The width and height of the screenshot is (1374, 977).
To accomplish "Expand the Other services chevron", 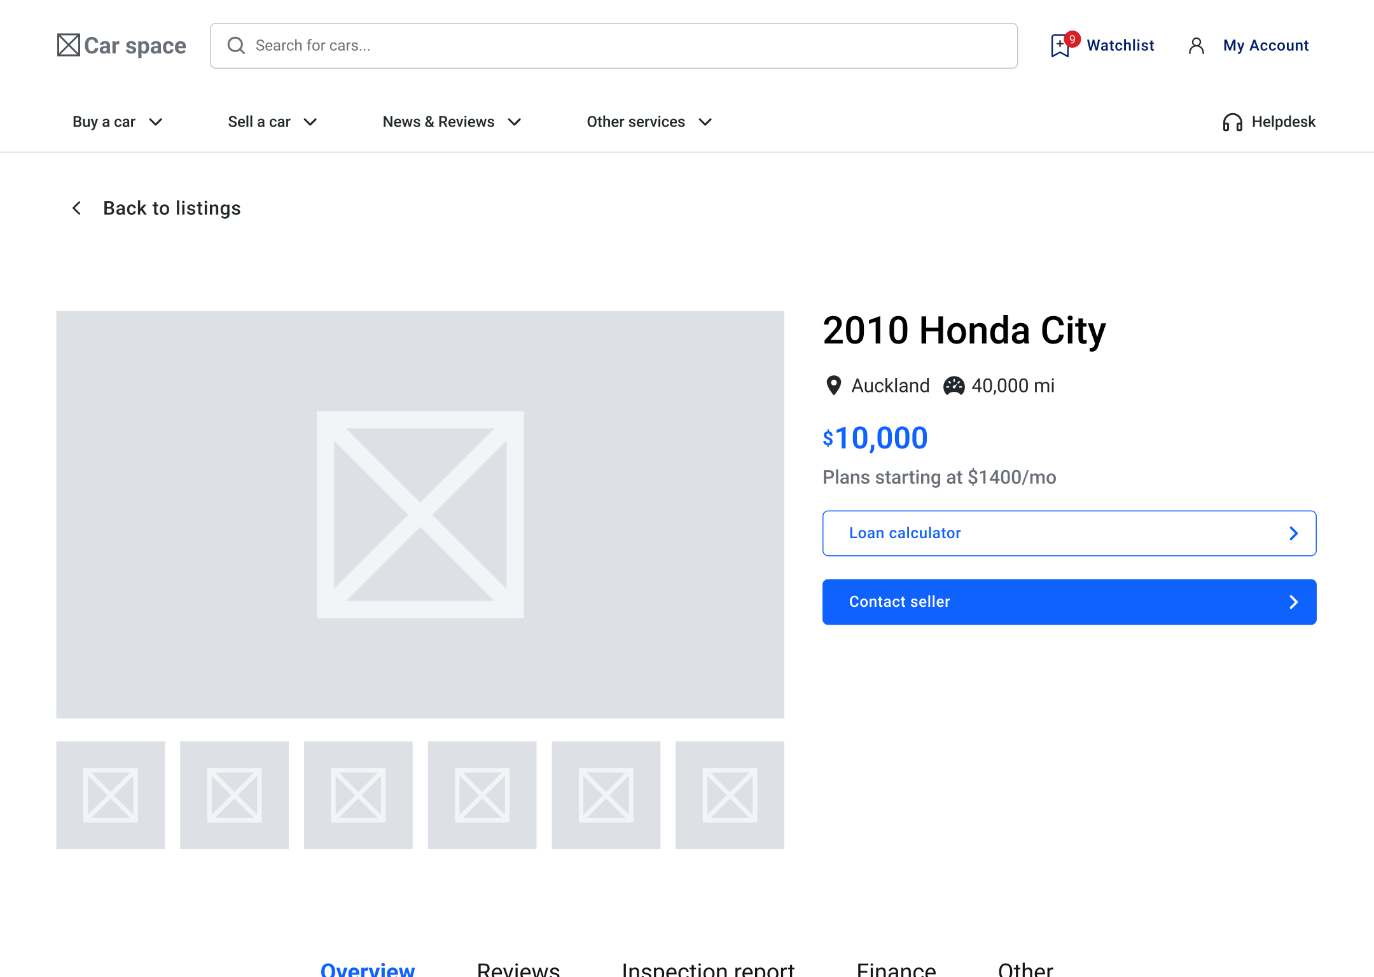I will point(705,122).
